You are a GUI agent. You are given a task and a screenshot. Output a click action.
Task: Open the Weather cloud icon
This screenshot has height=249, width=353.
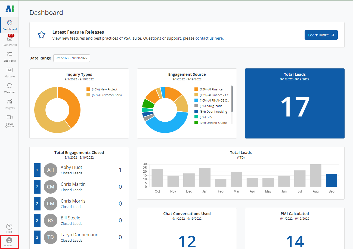pos(10,86)
